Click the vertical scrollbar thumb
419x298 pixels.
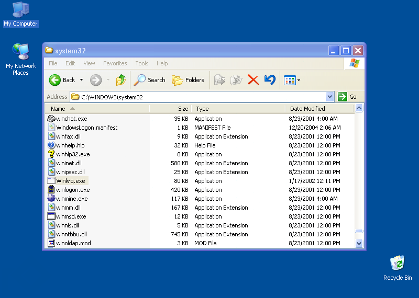pyautogui.click(x=359, y=231)
